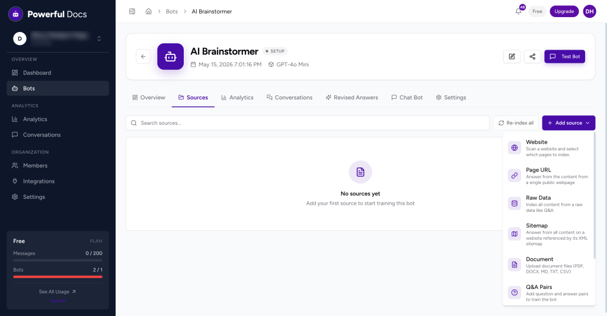
Task: Click the Bots usage progress bar
Action: tap(57, 276)
